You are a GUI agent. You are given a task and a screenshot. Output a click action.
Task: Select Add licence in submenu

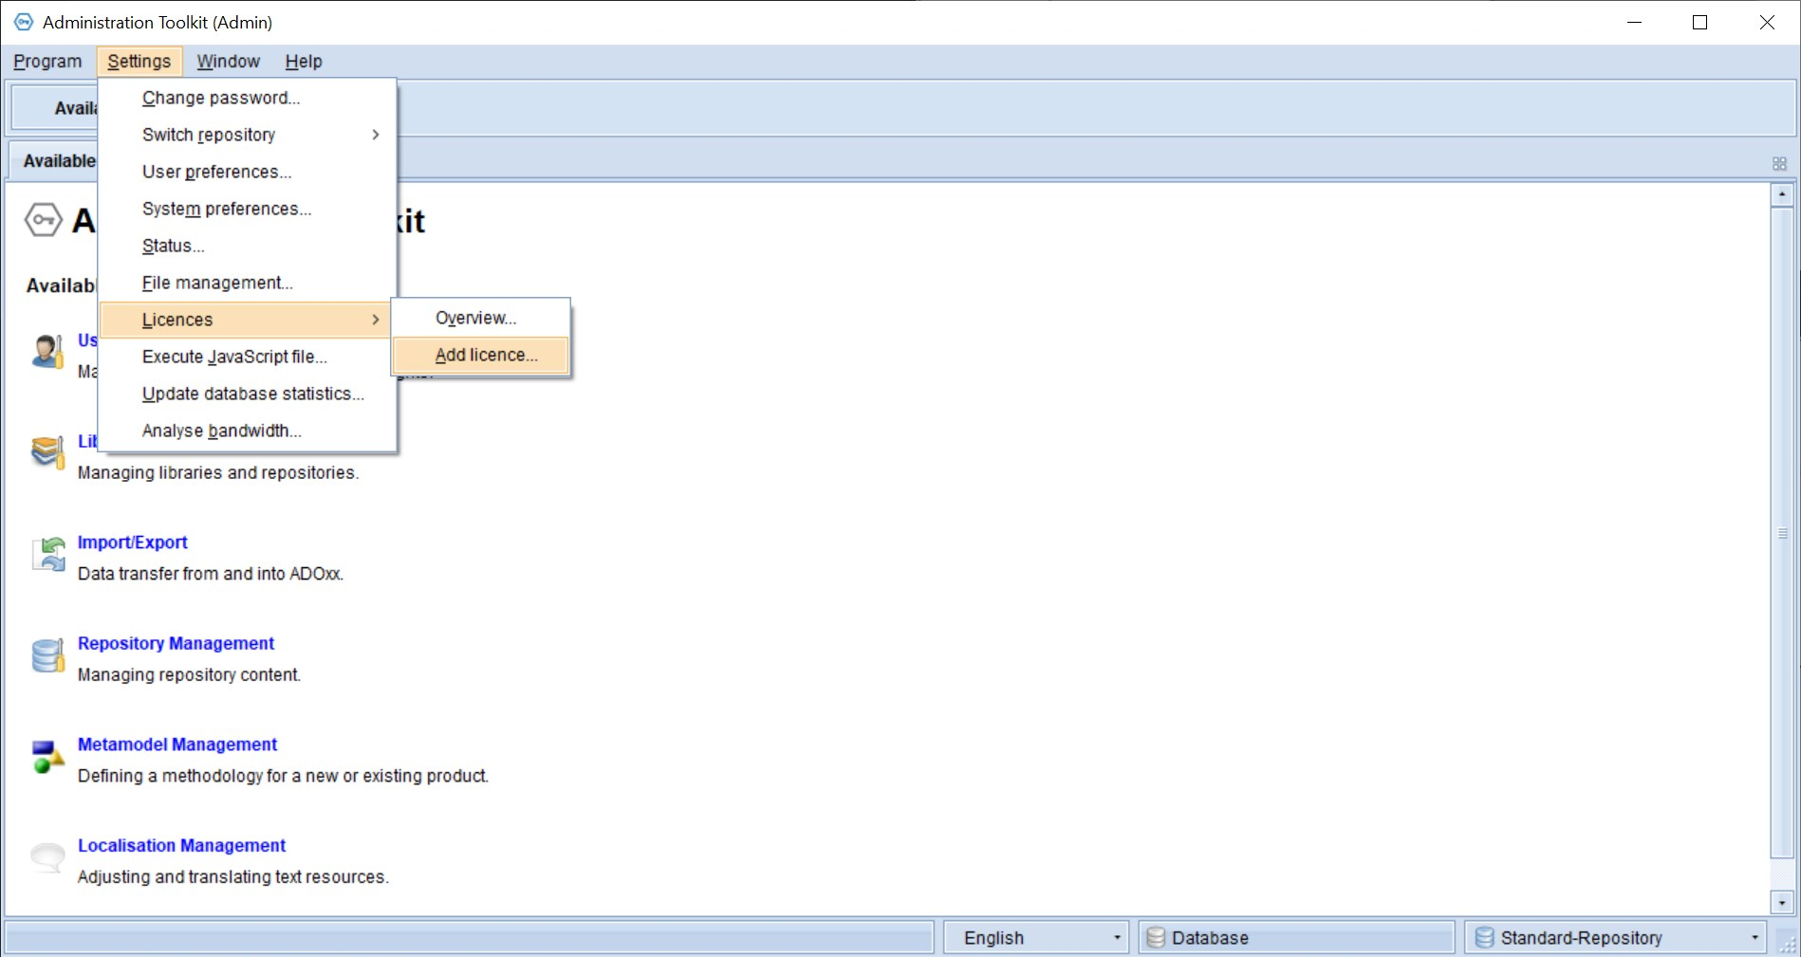coord(486,355)
